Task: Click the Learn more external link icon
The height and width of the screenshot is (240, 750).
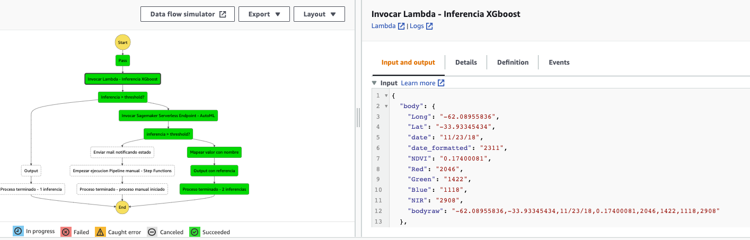Action: 441,83
